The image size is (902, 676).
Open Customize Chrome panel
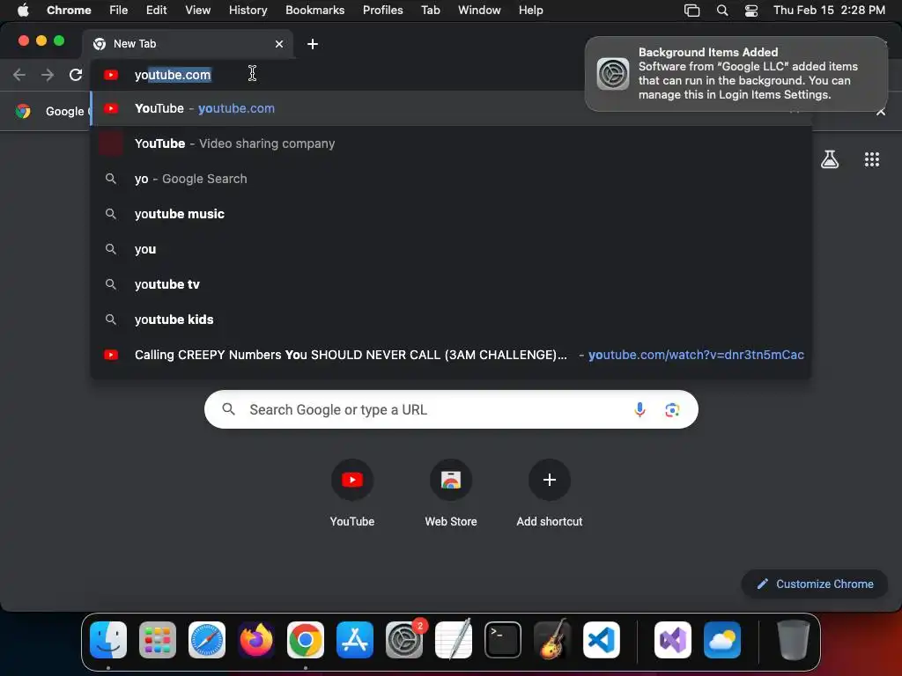click(x=815, y=584)
